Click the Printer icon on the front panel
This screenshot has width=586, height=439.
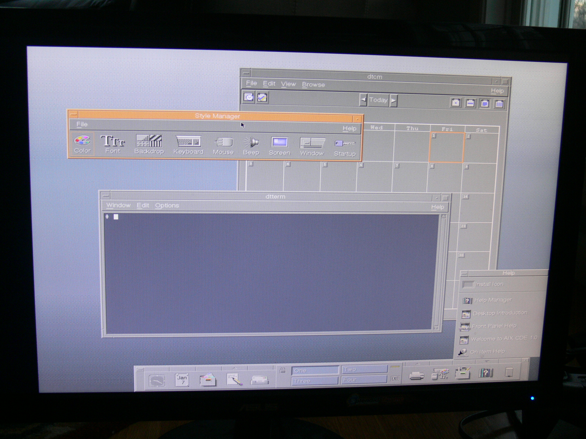click(416, 375)
